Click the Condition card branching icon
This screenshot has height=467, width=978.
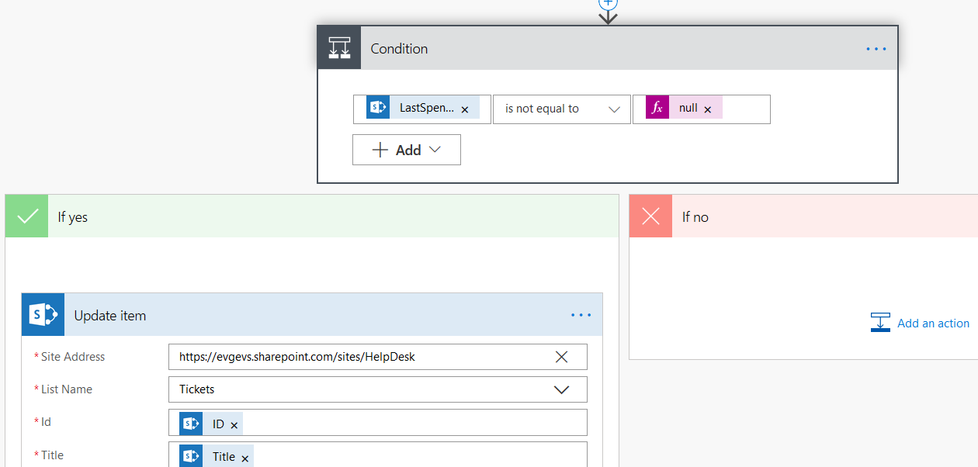[x=339, y=48]
